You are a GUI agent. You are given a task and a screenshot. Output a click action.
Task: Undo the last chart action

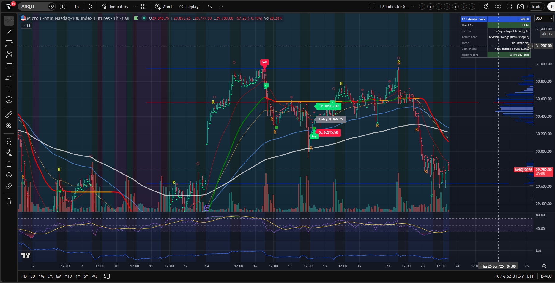click(210, 7)
